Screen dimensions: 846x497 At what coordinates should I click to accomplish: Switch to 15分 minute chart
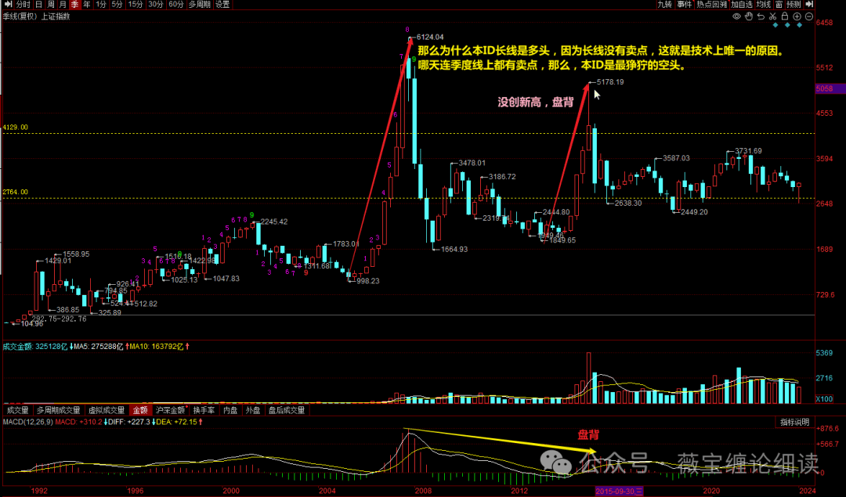pos(136,5)
